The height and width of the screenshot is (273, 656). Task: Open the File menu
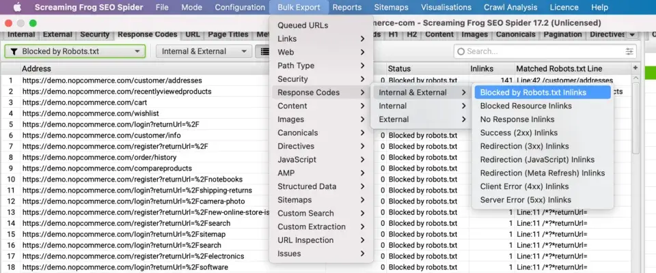[x=162, y=7]
